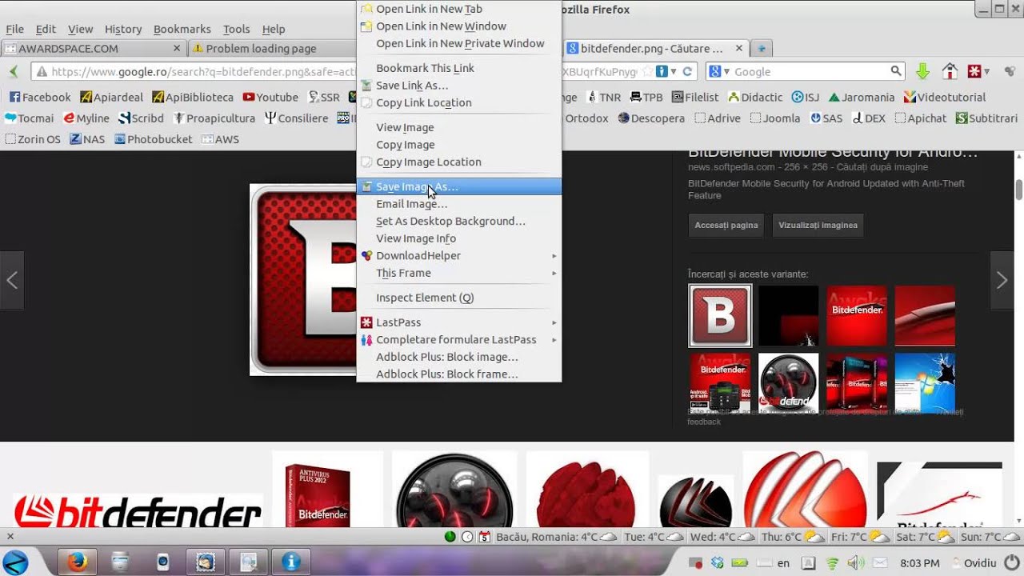This screenshot has width=1024, height=576.
Task: Click news.softpedia.com source link
Action: (731, 167)
